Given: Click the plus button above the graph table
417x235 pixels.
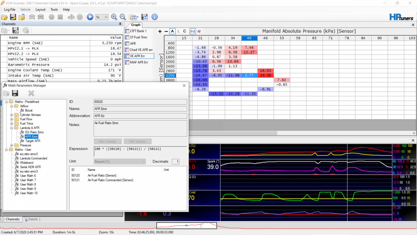Looking at the screenshot, I should click(160, 31).
